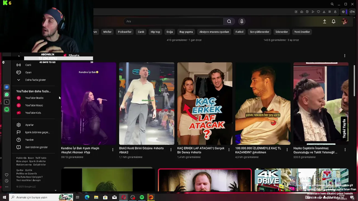Open the sidebar heart bookmarks icon

click(x=7, y=175)
